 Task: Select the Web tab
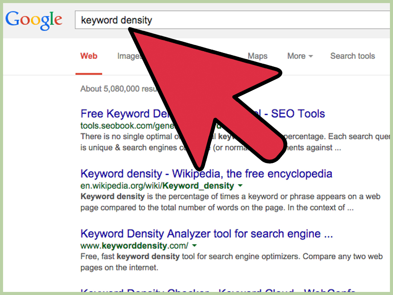point(89,56)
